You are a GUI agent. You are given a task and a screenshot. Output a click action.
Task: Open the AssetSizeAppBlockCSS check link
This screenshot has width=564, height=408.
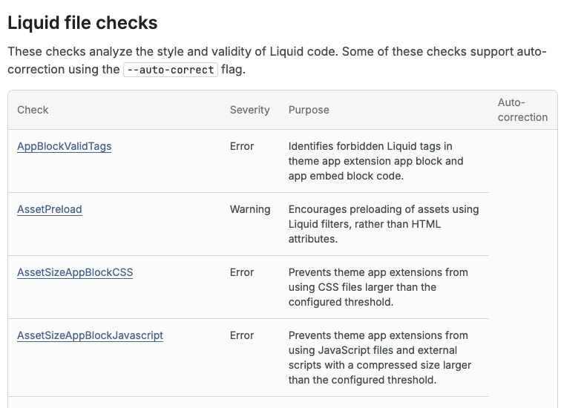(75, 272)
